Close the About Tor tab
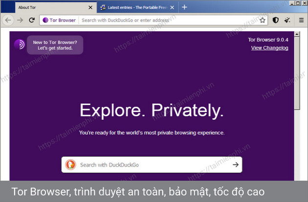This screenshot has width=308, height=202. tap(90, 7)
